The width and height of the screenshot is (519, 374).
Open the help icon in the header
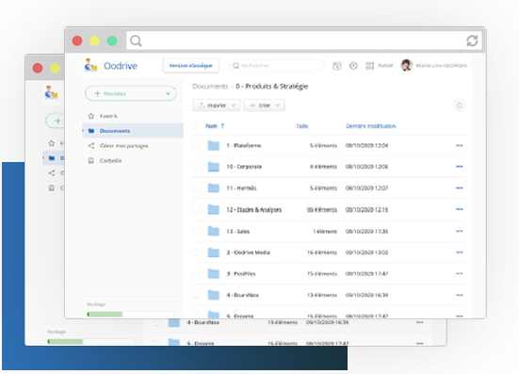point(353,66)
